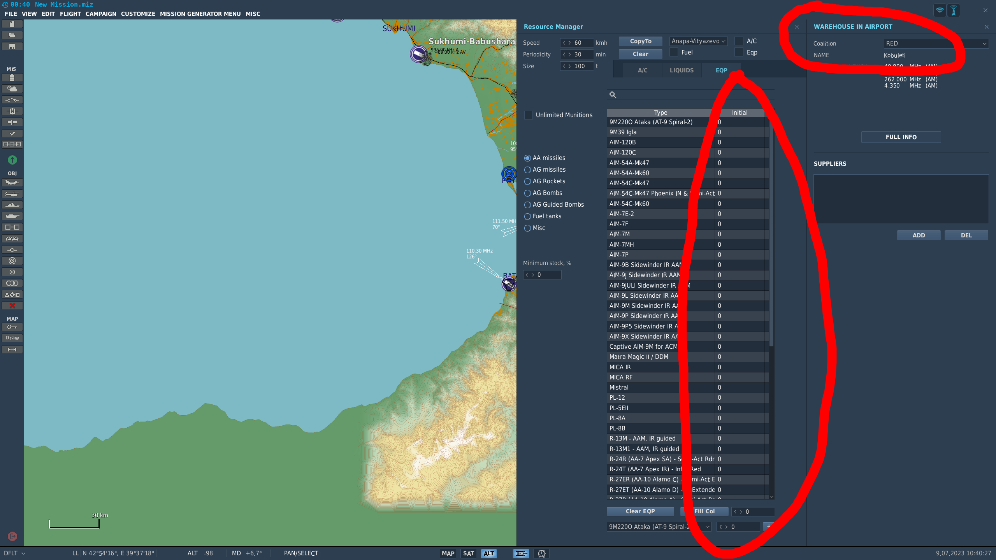
Task: Click the red X delete tool
Action: point(12,306)
